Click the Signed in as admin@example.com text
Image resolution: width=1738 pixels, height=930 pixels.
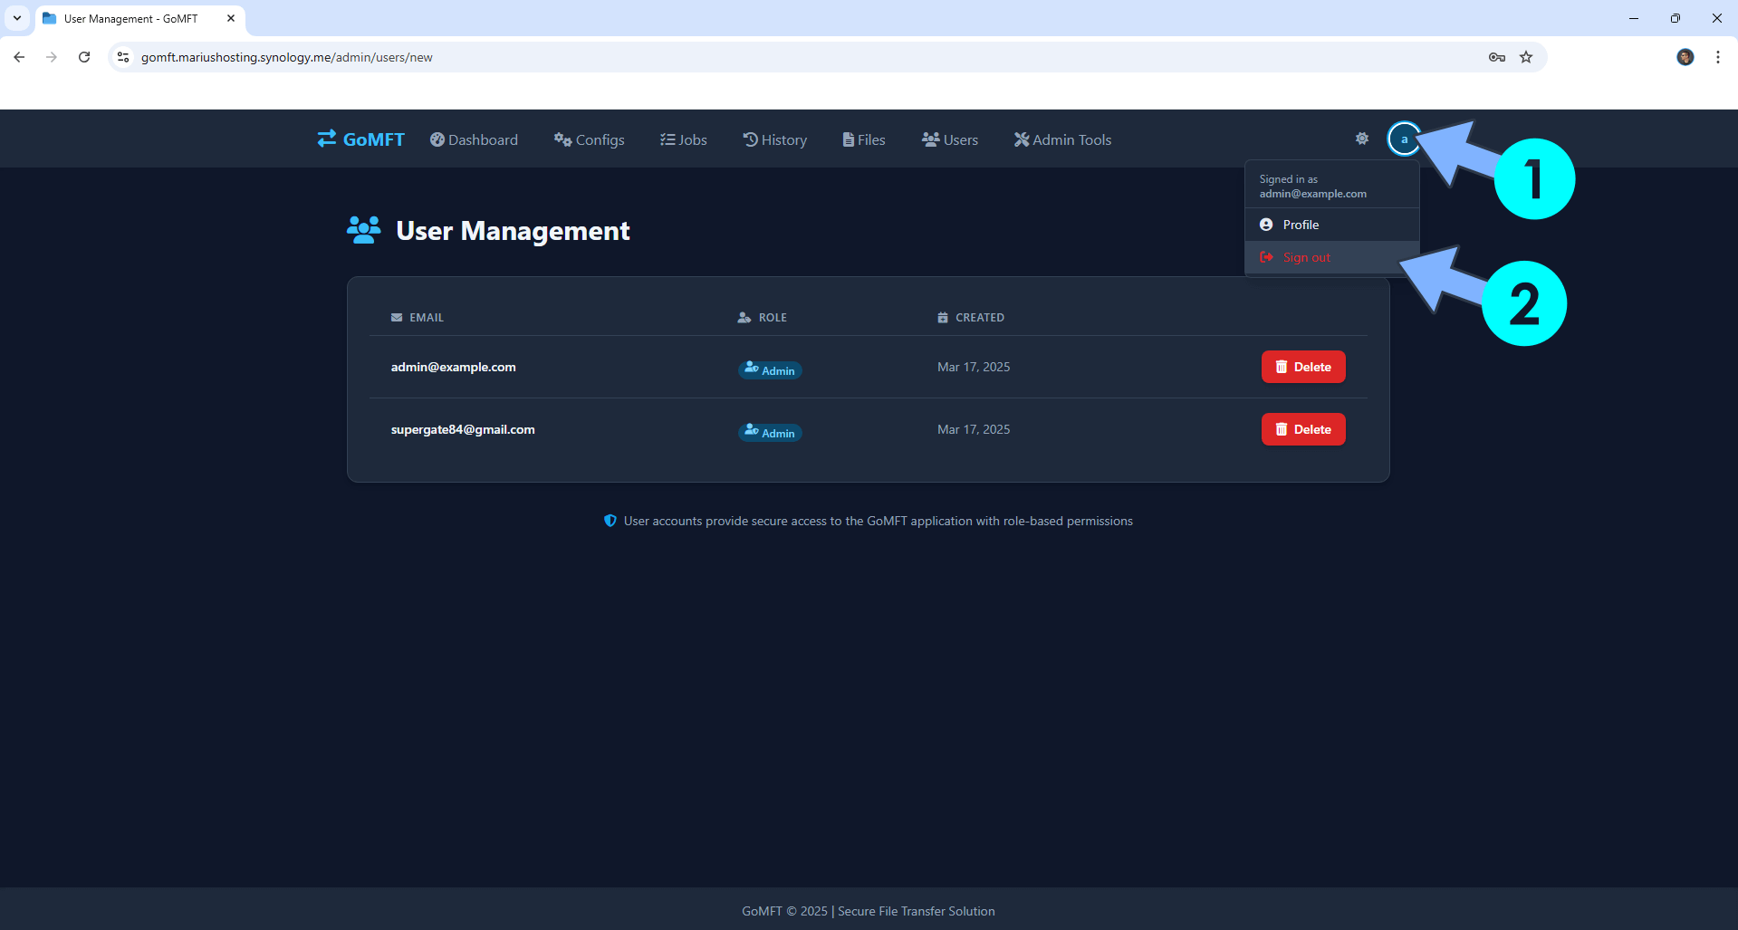[x=1312, y=187]
